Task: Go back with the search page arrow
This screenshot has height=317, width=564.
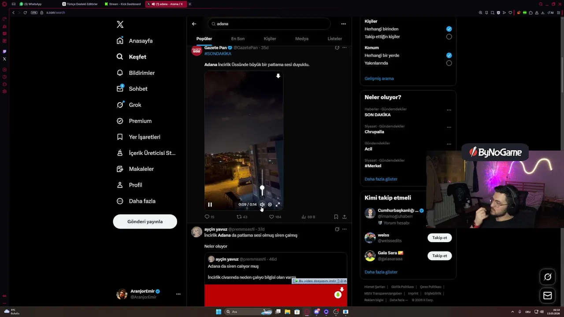Action: [x=194, y=24]
